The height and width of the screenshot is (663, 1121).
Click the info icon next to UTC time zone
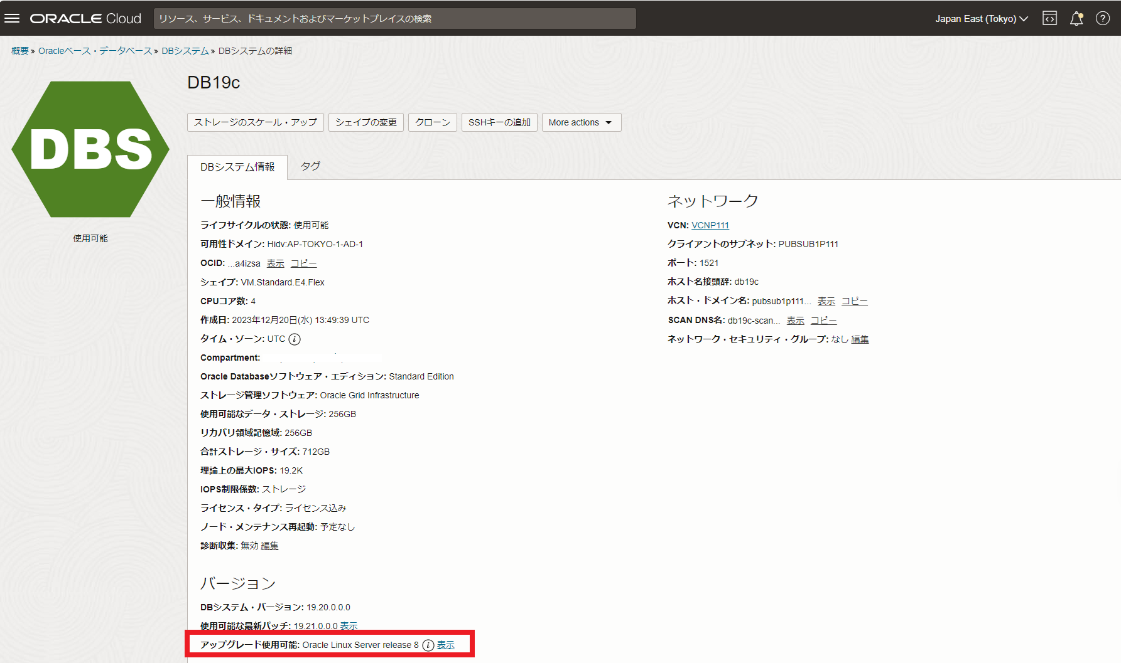point(295,339)
